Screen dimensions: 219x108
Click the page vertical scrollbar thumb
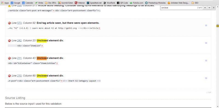[217, 25]
